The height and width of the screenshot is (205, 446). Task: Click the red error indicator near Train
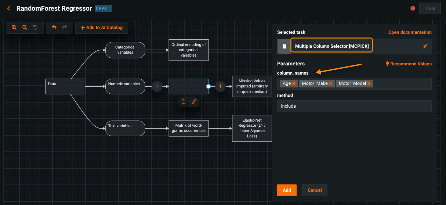coord(413,8)
